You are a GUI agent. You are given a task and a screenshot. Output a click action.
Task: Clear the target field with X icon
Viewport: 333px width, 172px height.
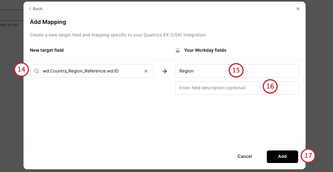(146, 71)
